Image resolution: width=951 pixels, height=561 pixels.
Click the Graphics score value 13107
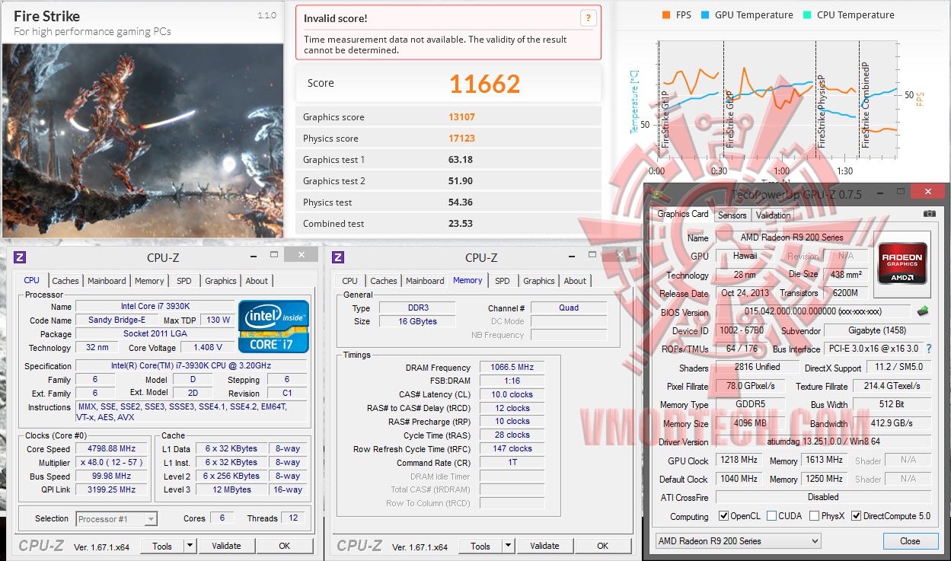click(x=462, y=117)
